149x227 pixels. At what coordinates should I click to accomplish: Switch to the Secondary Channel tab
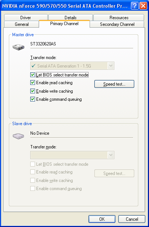pos(117,24)
